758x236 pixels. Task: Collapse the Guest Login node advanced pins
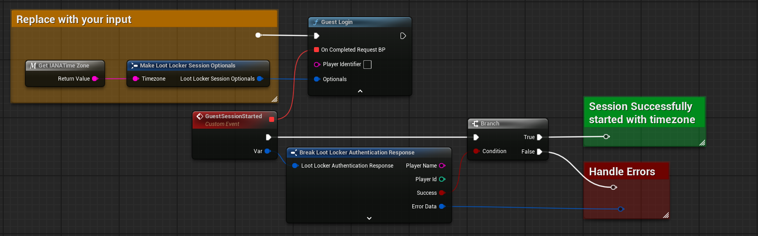360,92
